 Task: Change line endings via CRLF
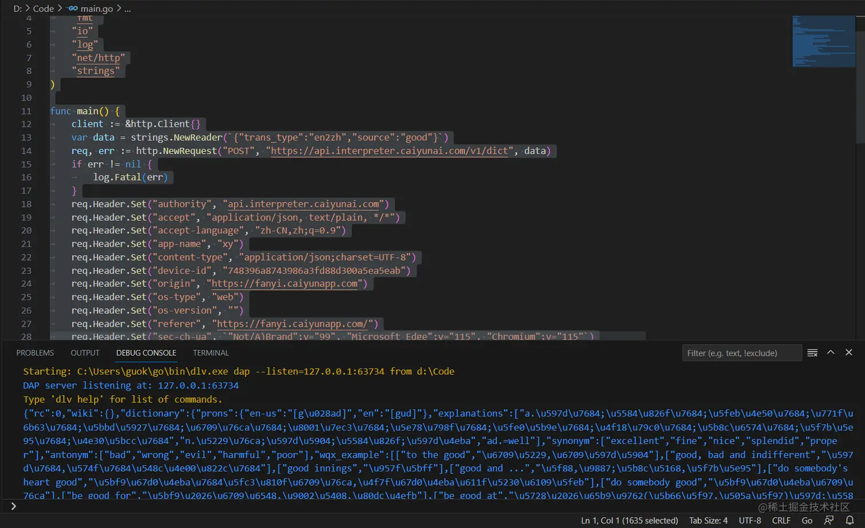tap(781, 521)
